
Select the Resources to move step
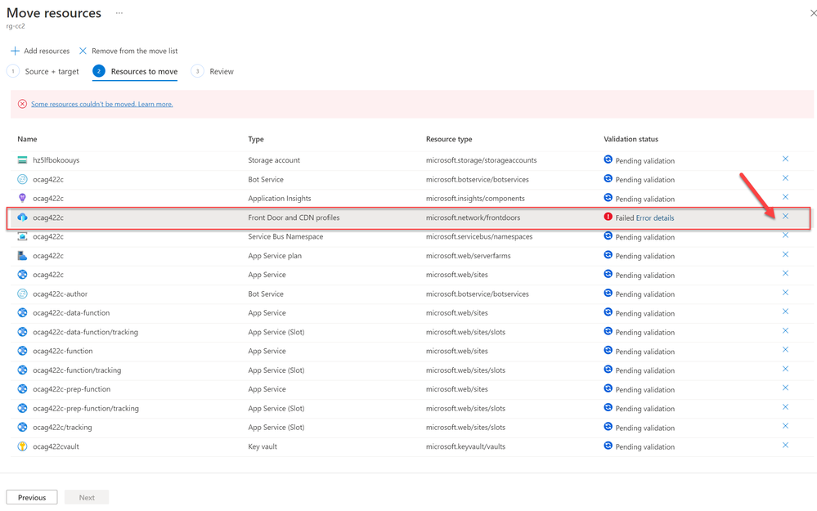tap(135, 71)
